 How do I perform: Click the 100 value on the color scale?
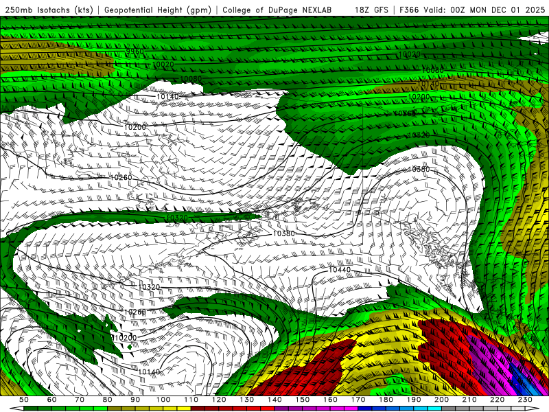(x=163, y=400)
